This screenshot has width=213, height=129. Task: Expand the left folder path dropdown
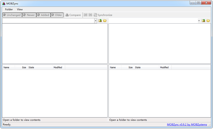[x=95, y=21]
